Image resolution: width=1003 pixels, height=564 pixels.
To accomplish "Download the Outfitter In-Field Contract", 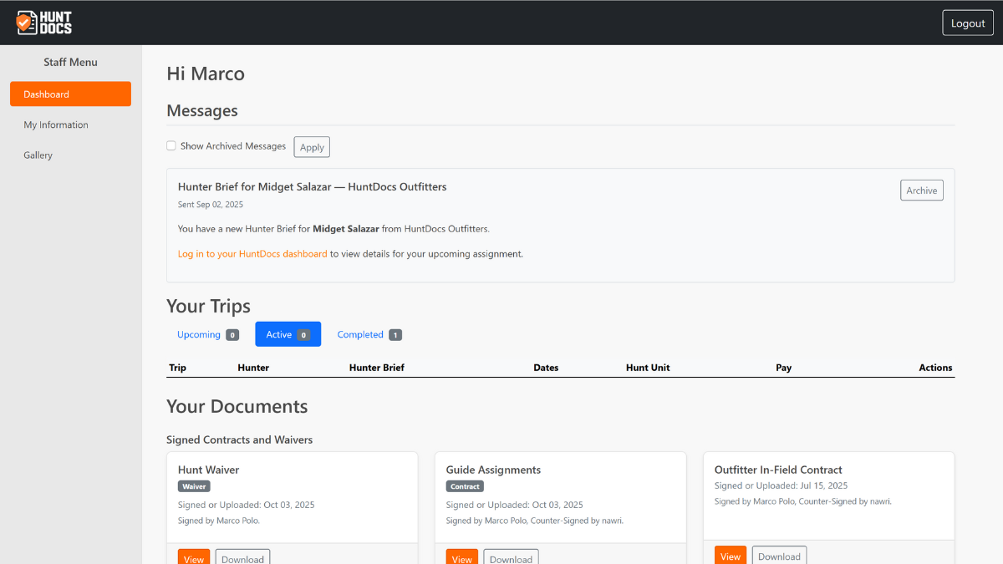I will (x=779, y=556).
